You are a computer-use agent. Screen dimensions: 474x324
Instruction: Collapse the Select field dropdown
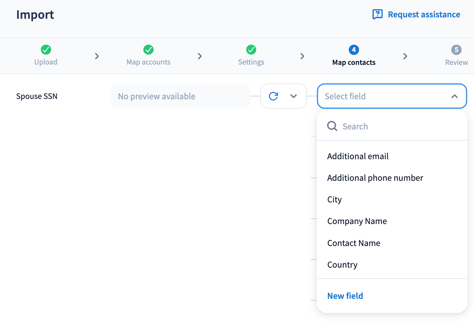(x=391, y=96)
